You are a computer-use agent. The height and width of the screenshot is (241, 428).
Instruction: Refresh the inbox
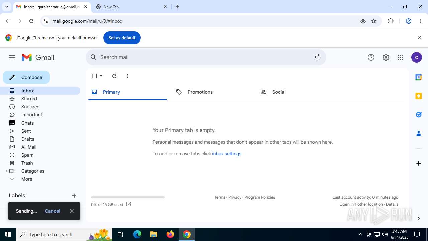point(114,76)
